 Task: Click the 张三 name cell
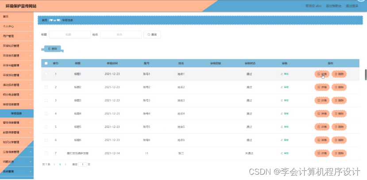[x=181, y=153]
